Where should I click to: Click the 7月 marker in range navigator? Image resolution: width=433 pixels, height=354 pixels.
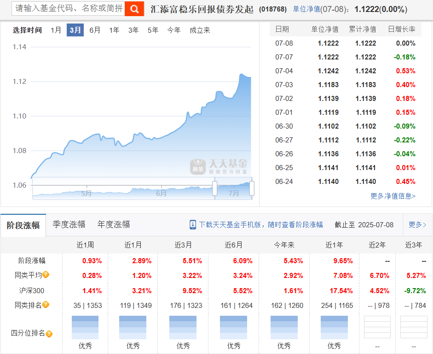tap(234, 193)
